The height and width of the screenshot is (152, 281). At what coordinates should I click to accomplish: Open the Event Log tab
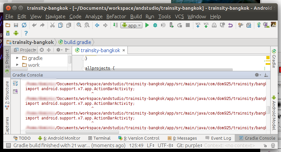[218, 138]
